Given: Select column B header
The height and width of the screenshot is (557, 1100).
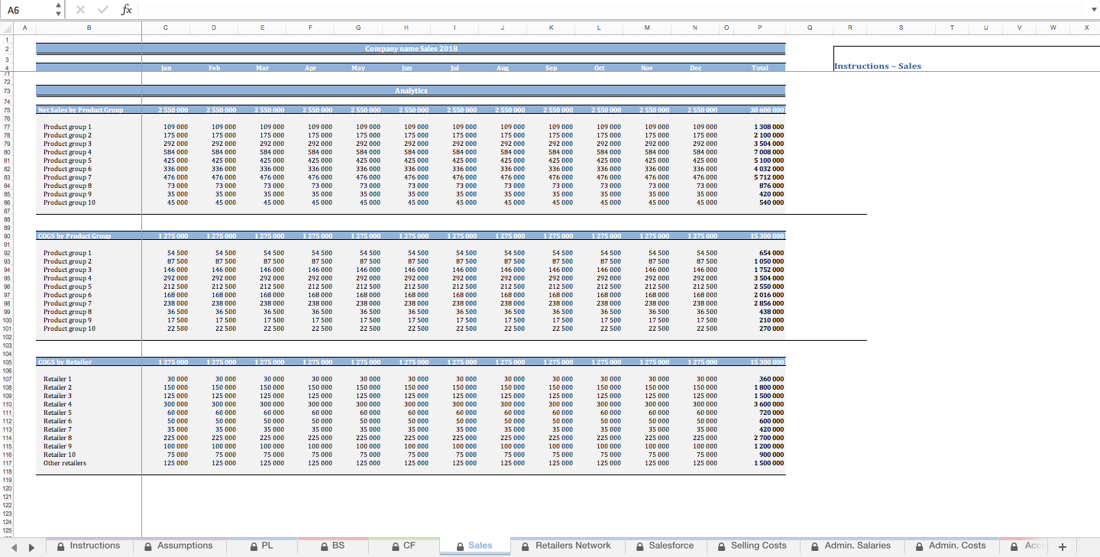Looking at the screenshot, I should pyautogui.click(x=89, y=28).
